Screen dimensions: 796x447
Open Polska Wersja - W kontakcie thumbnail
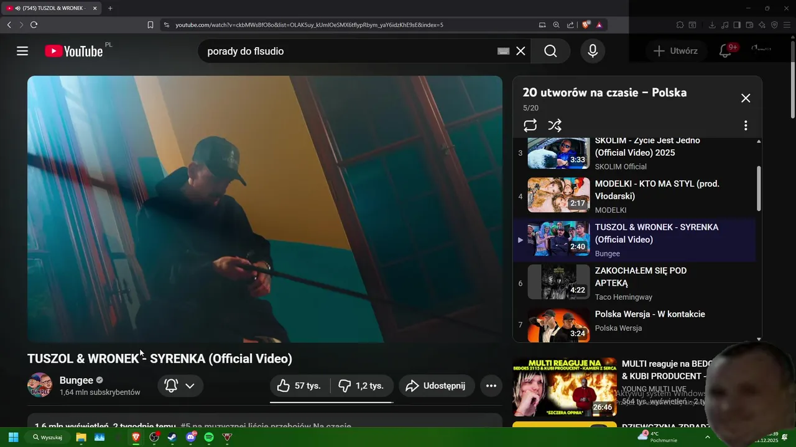pyautogui.click(x=558, y=325)
